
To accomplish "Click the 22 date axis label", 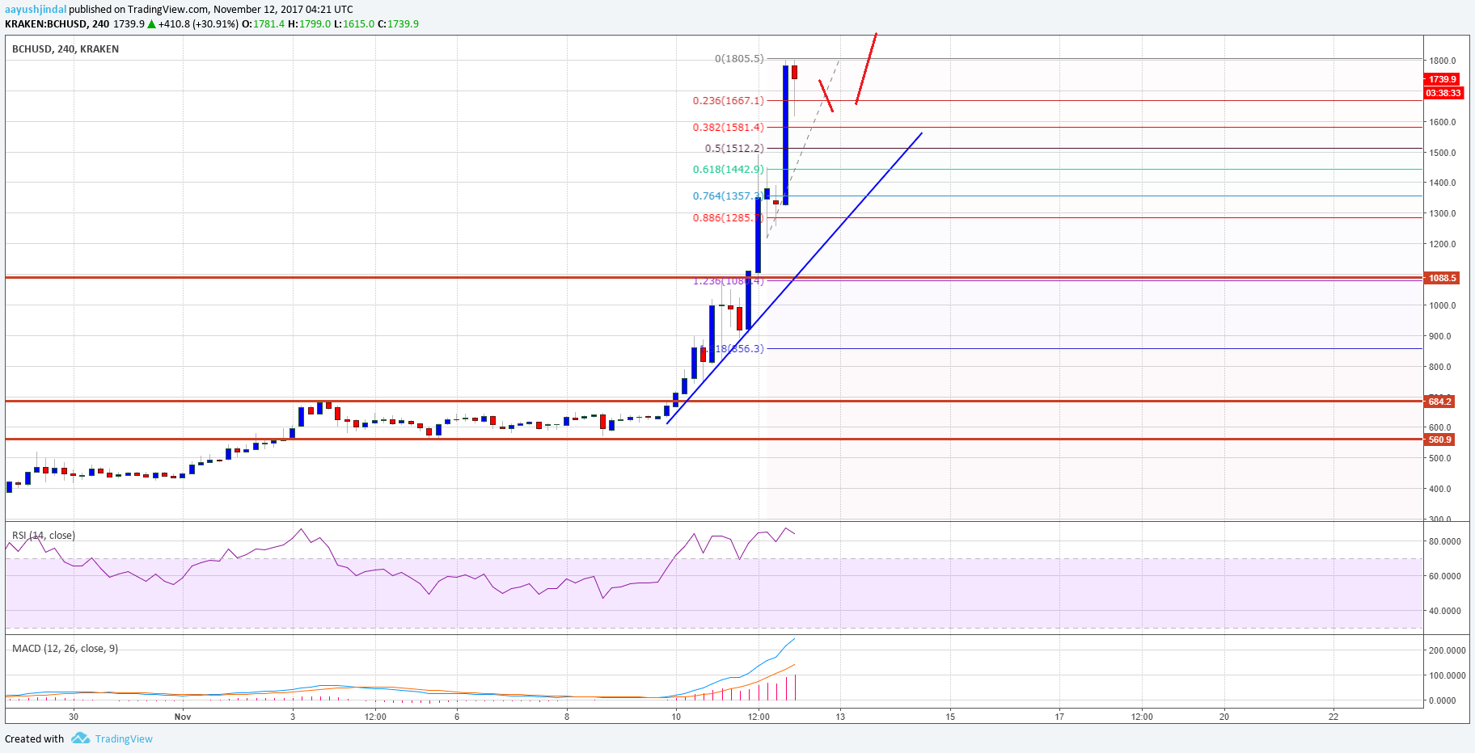I will tap(1333, 717).
